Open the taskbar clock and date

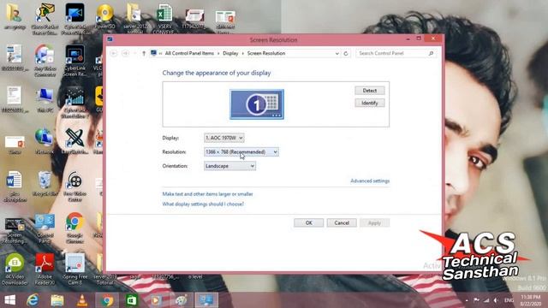coord(530,300)
